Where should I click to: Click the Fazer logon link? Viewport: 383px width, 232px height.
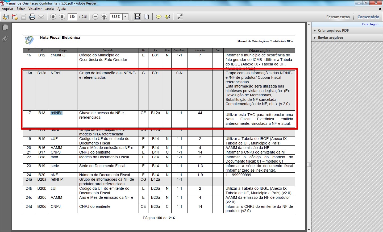tap(370, 24)
